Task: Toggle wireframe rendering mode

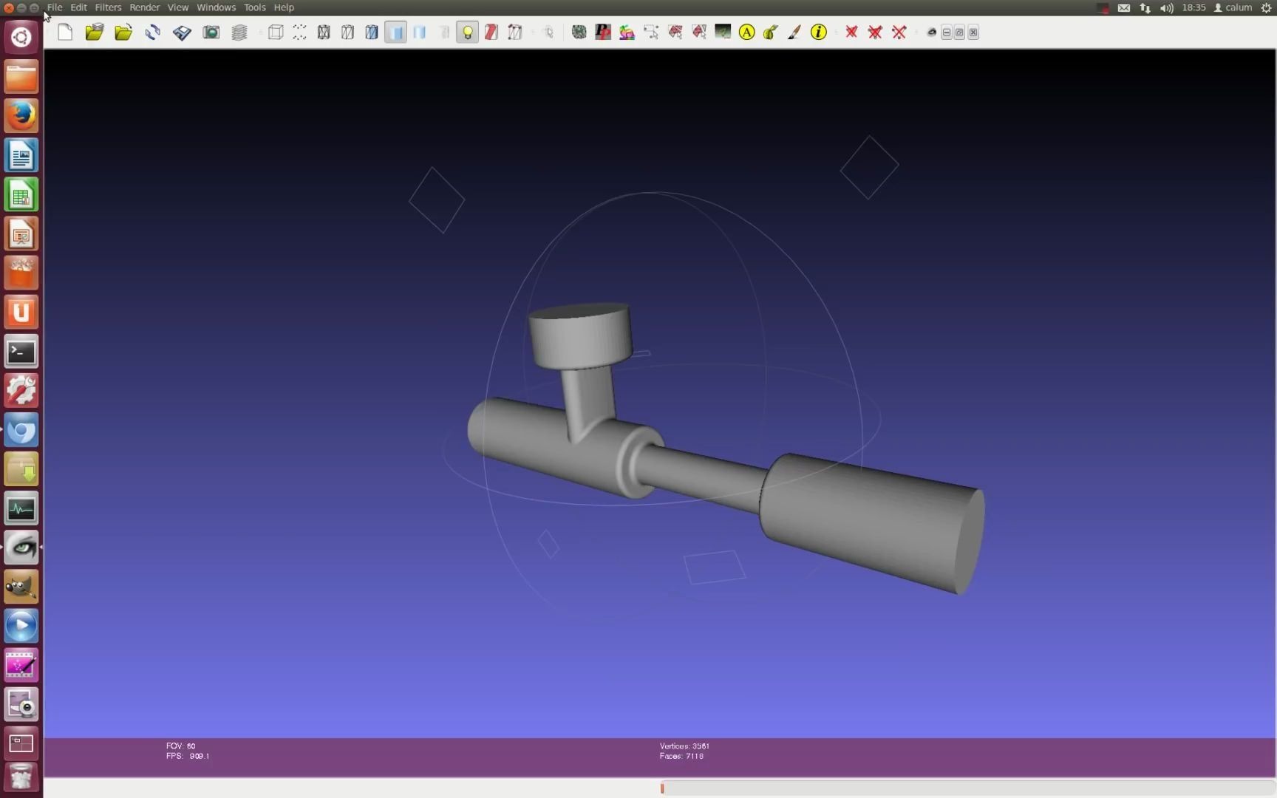Action: (323, 32)
